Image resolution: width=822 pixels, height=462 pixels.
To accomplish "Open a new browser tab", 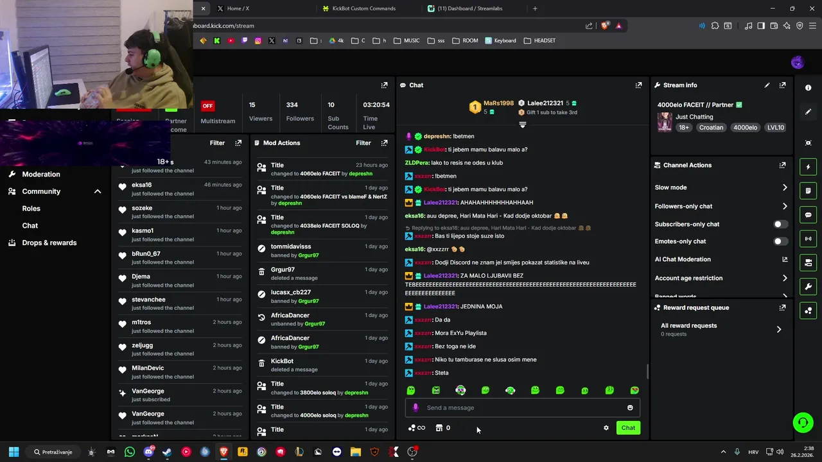I will click(x=535, y=8).
